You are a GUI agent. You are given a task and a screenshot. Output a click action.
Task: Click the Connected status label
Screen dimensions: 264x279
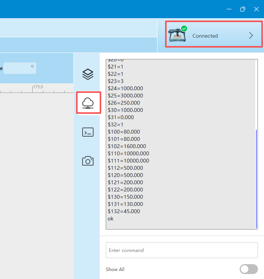pos(205,36)
